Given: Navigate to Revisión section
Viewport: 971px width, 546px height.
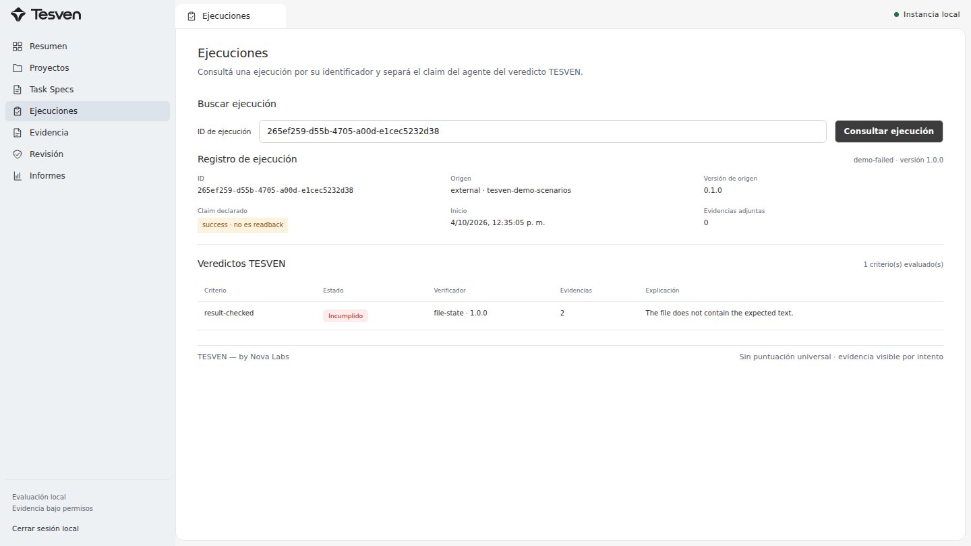Looking at the screenshot, I should pos(88,154).
